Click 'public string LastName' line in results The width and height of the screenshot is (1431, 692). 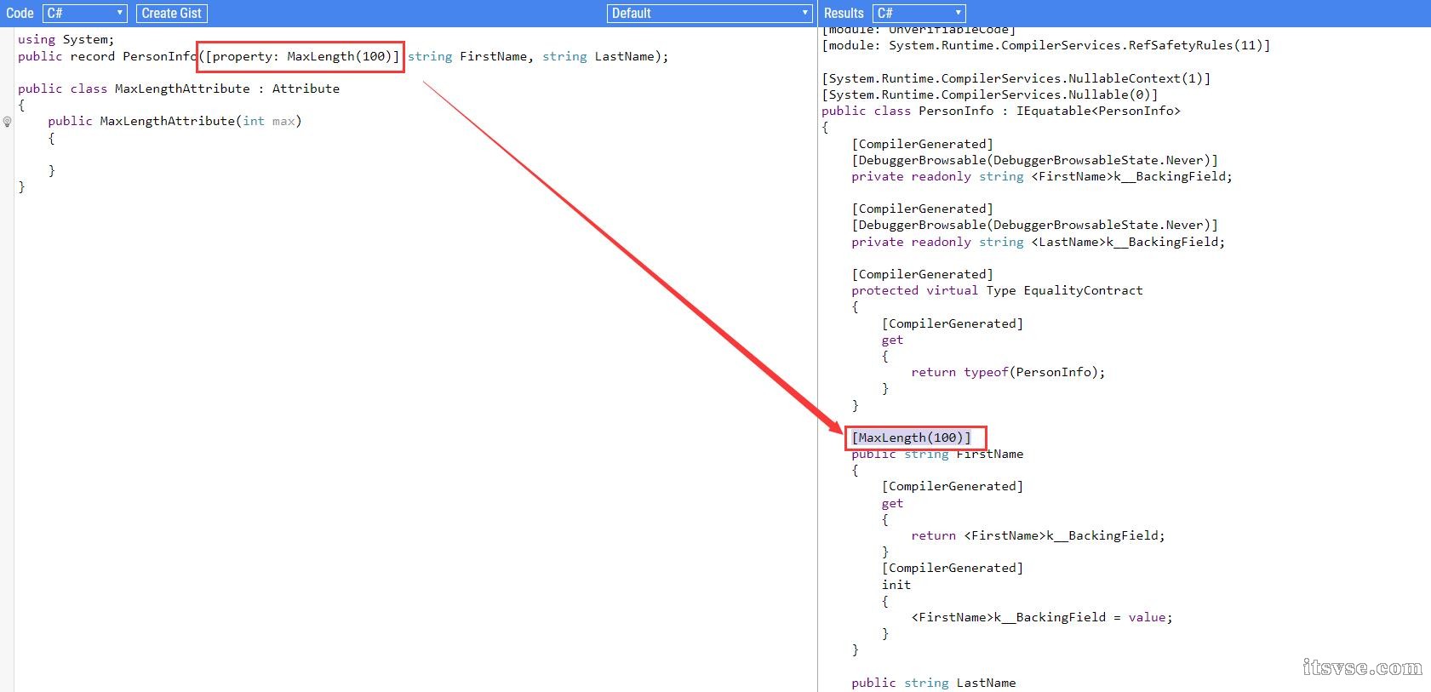[934, 683]
